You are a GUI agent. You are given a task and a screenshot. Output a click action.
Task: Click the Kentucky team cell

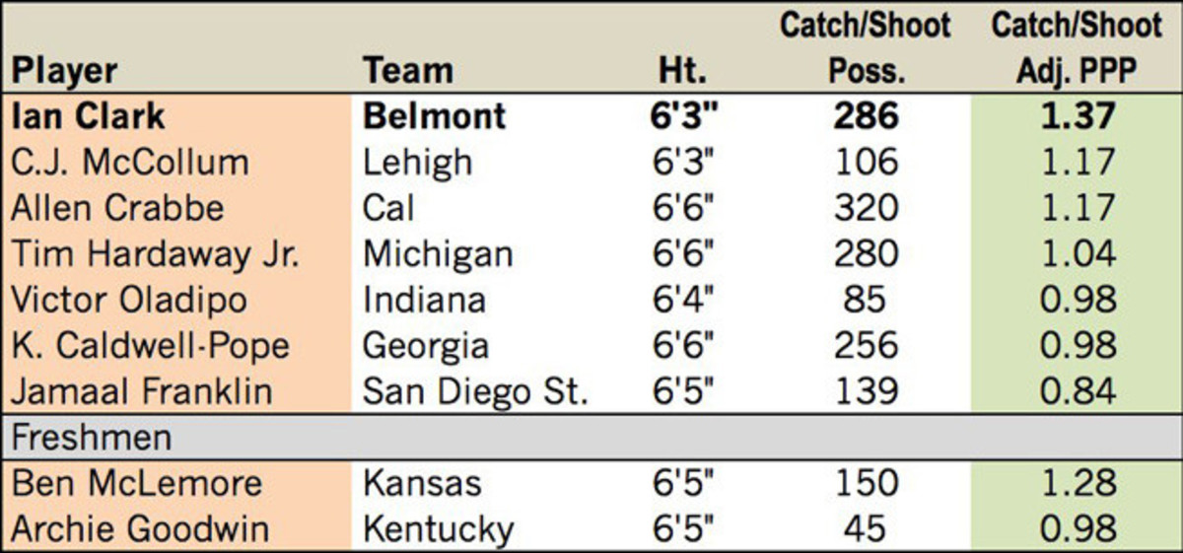[x=439, y=528]
